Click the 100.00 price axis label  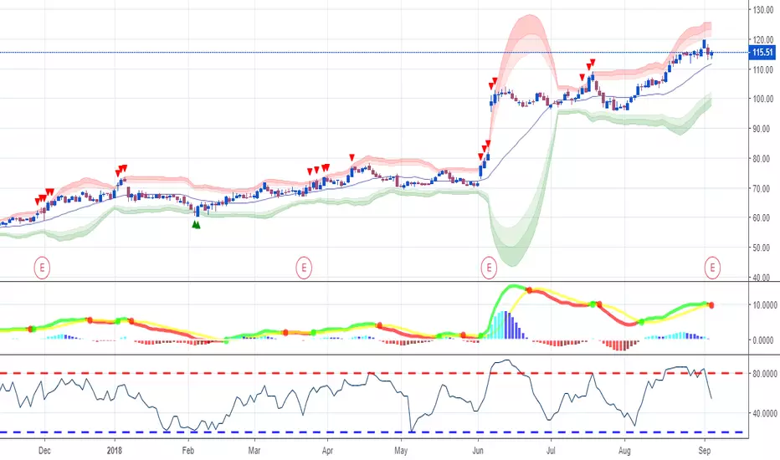tap(763, 99)
